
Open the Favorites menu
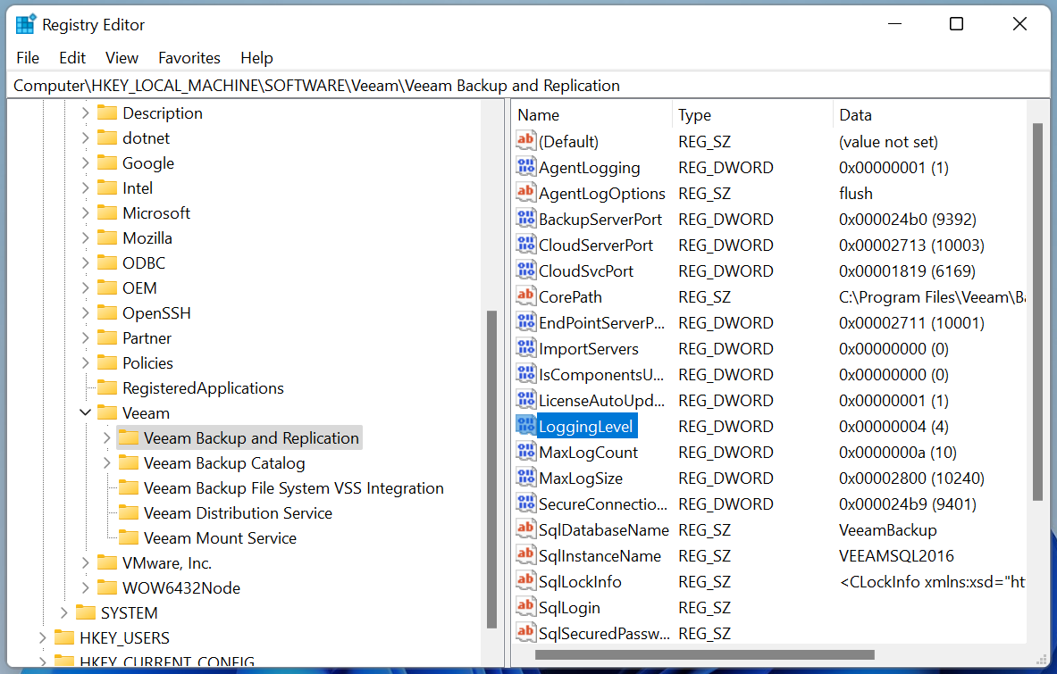(x=189, y=57)
